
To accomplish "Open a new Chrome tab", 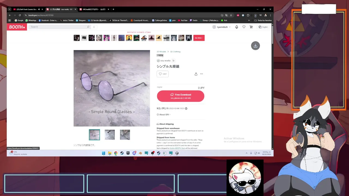I will point(113,9).
